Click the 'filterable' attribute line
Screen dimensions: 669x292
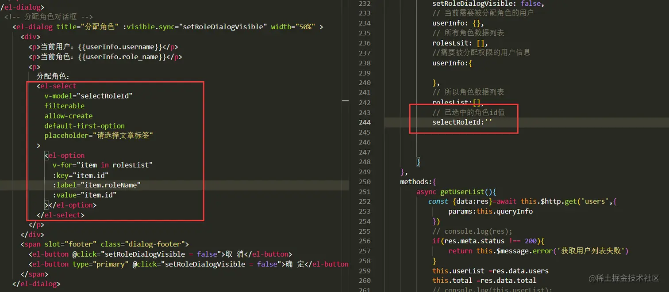tap(65, 106)
